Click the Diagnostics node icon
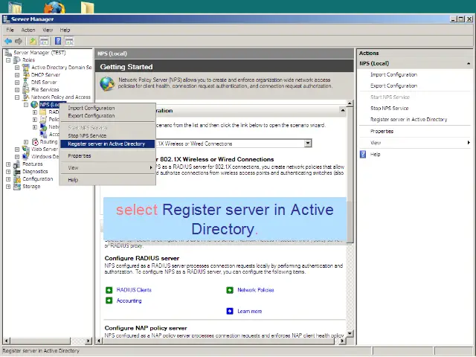Viewport: 476px width, 357px height. (17, 172)
